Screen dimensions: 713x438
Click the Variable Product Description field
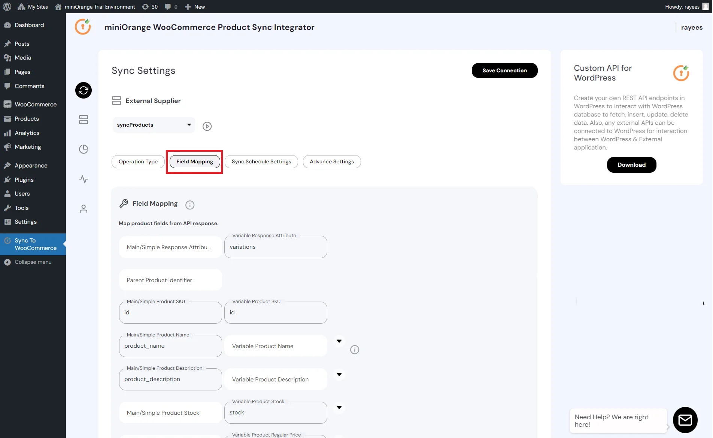coord(276,379)
